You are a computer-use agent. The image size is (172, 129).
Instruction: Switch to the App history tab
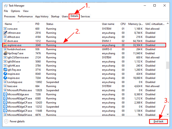click(42, 17)
